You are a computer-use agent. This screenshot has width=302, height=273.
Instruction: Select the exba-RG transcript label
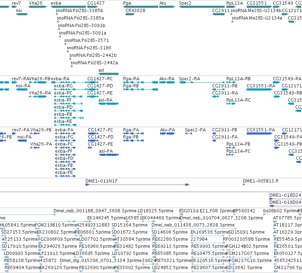click(64, 86)
